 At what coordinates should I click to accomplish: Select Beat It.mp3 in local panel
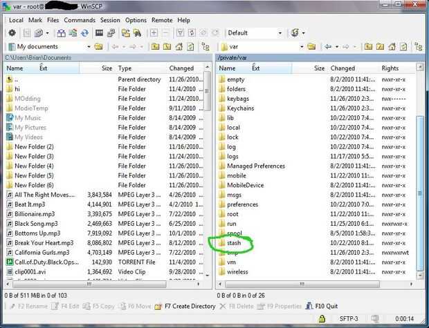point(30,204)
